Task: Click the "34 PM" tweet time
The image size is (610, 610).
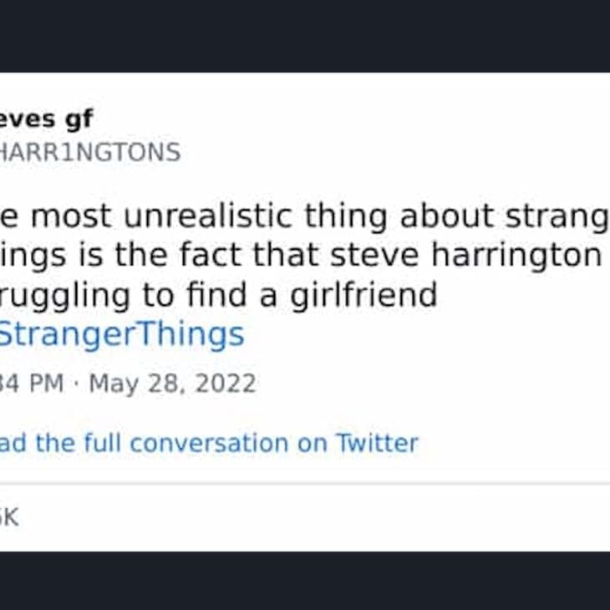Action: pyautogui.click(x=32, y=384)
